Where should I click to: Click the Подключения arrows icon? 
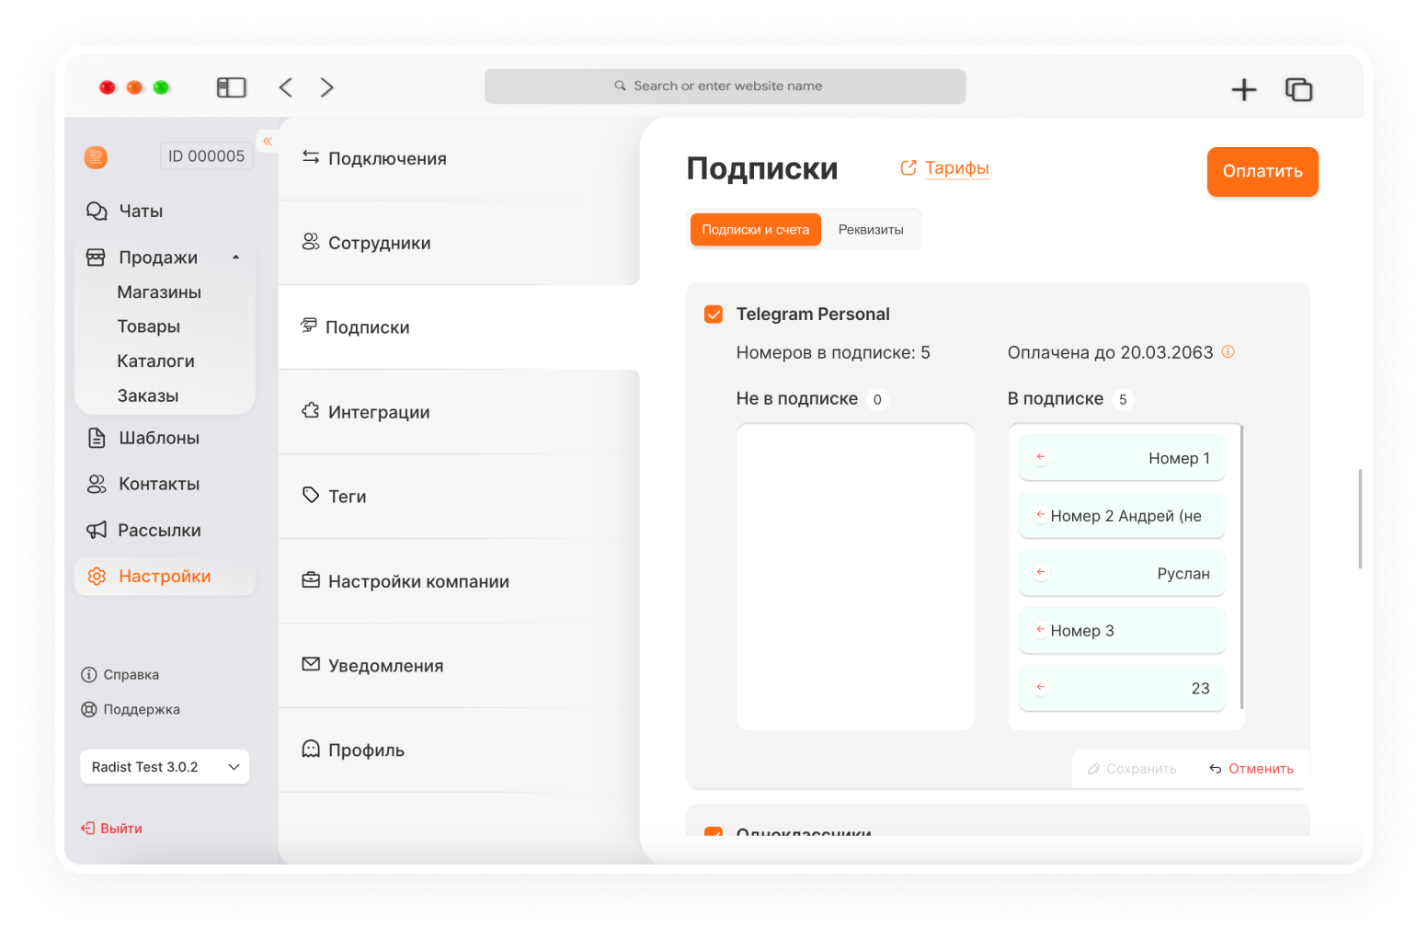[x=311, y=157]
